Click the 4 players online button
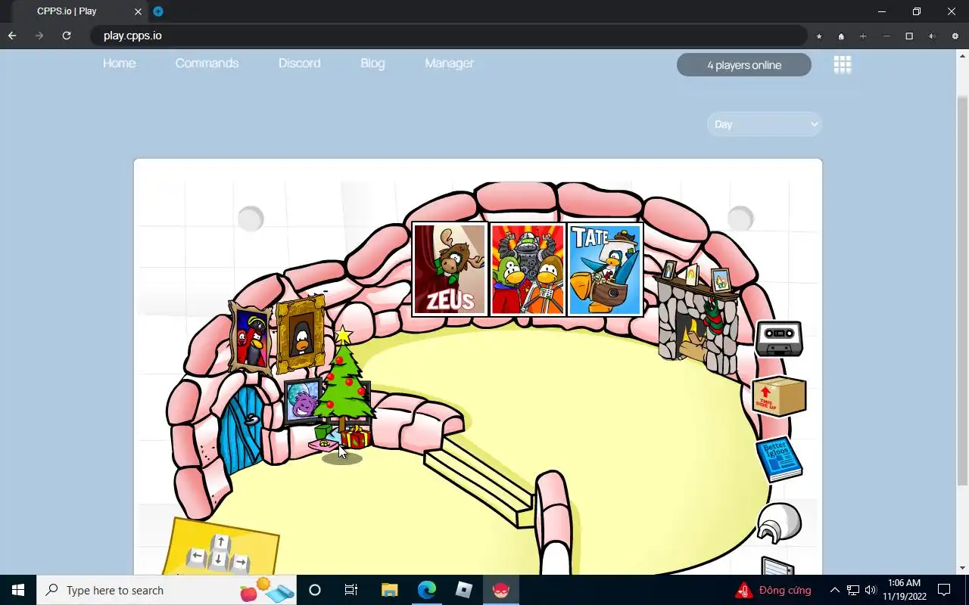This screenshot has width=969, height=605. pyautogui.click(x=744, y=65)
